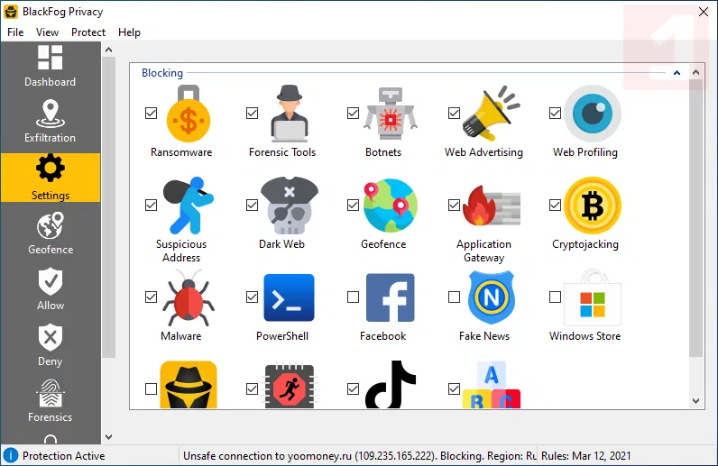Toggle the Application Gateway checkbox
The image size is (718, 466).
[454, 206]
